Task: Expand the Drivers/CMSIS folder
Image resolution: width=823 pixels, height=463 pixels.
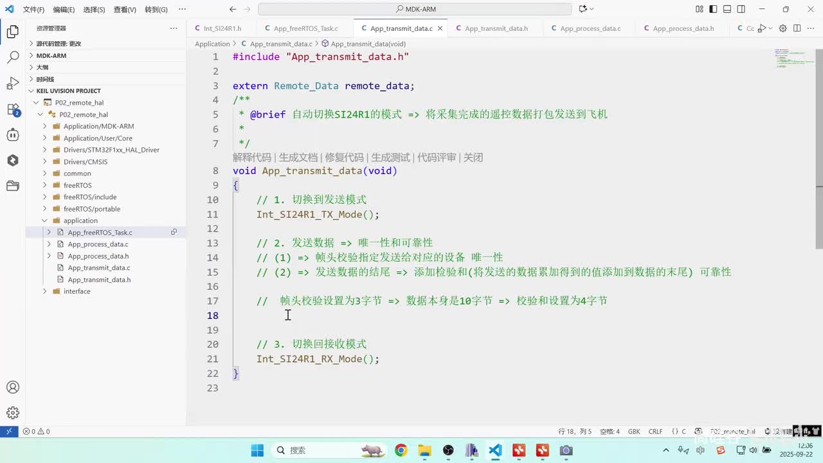Action: [x=105, y=161]
